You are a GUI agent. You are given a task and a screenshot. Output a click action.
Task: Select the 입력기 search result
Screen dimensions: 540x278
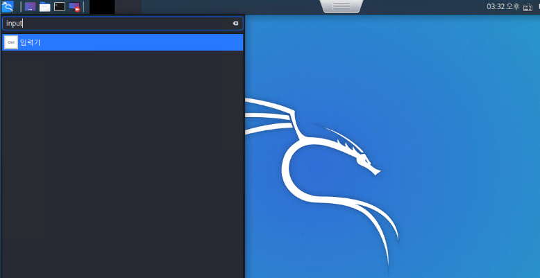tap(123, 42)
